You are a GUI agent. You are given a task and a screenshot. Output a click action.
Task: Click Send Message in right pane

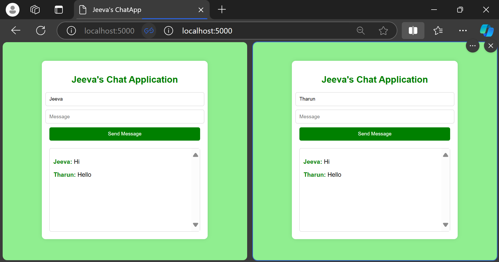pos(375,134)
